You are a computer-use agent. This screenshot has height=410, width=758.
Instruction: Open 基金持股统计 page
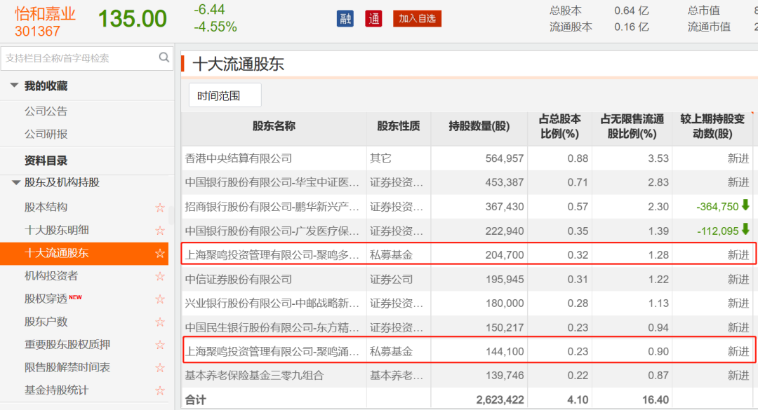coord(57,390)
